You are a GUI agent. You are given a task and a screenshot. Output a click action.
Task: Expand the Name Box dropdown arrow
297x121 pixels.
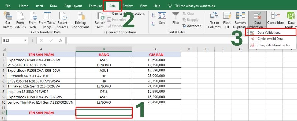point(25,40)
